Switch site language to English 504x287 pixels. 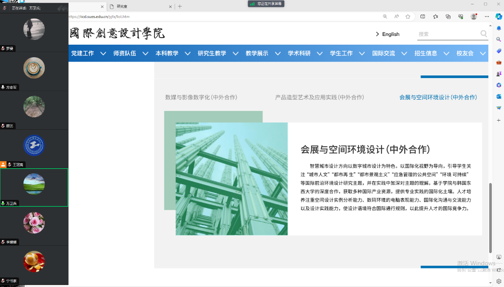(x=387, y=34)
